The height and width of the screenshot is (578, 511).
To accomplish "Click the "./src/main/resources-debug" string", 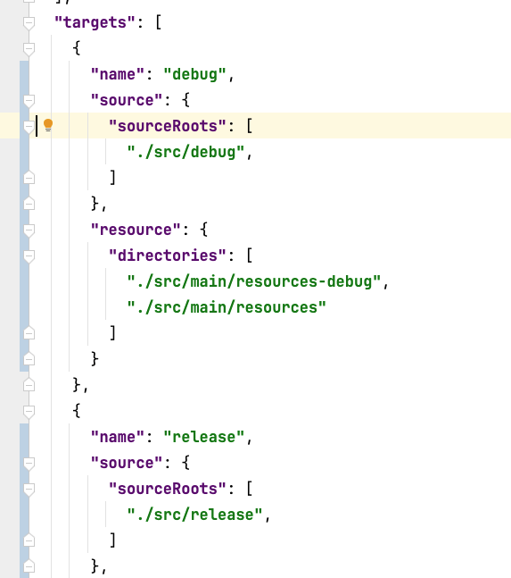I will 254,281.
